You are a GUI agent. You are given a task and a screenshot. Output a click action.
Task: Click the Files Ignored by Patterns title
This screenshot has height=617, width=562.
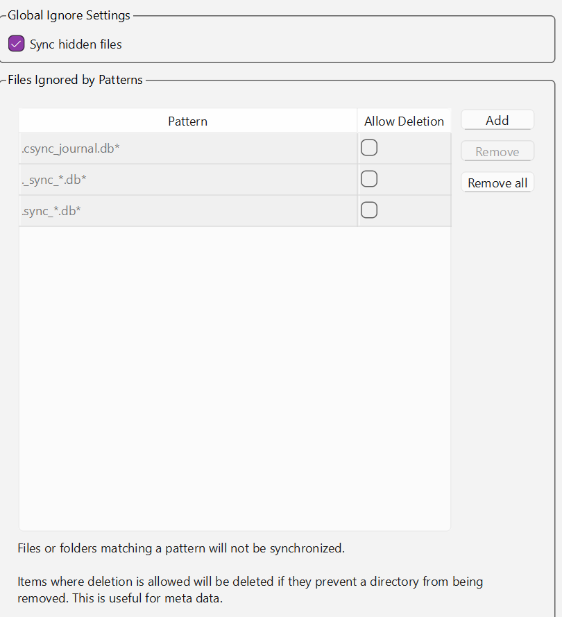pyautogui.click(x=75, y=80)
